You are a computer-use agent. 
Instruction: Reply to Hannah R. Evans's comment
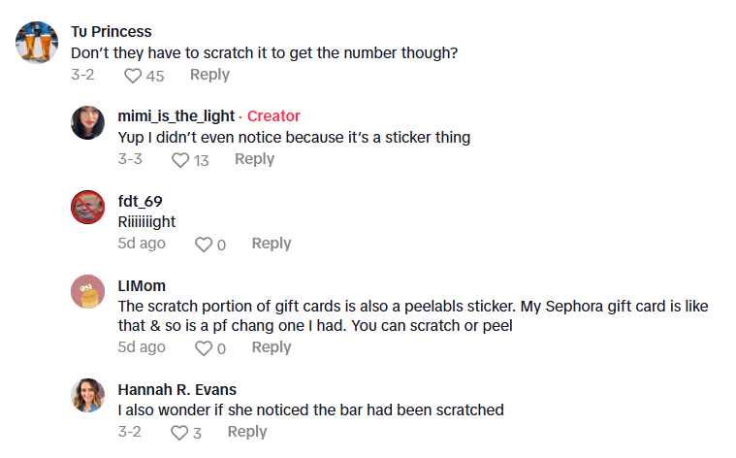247,432
